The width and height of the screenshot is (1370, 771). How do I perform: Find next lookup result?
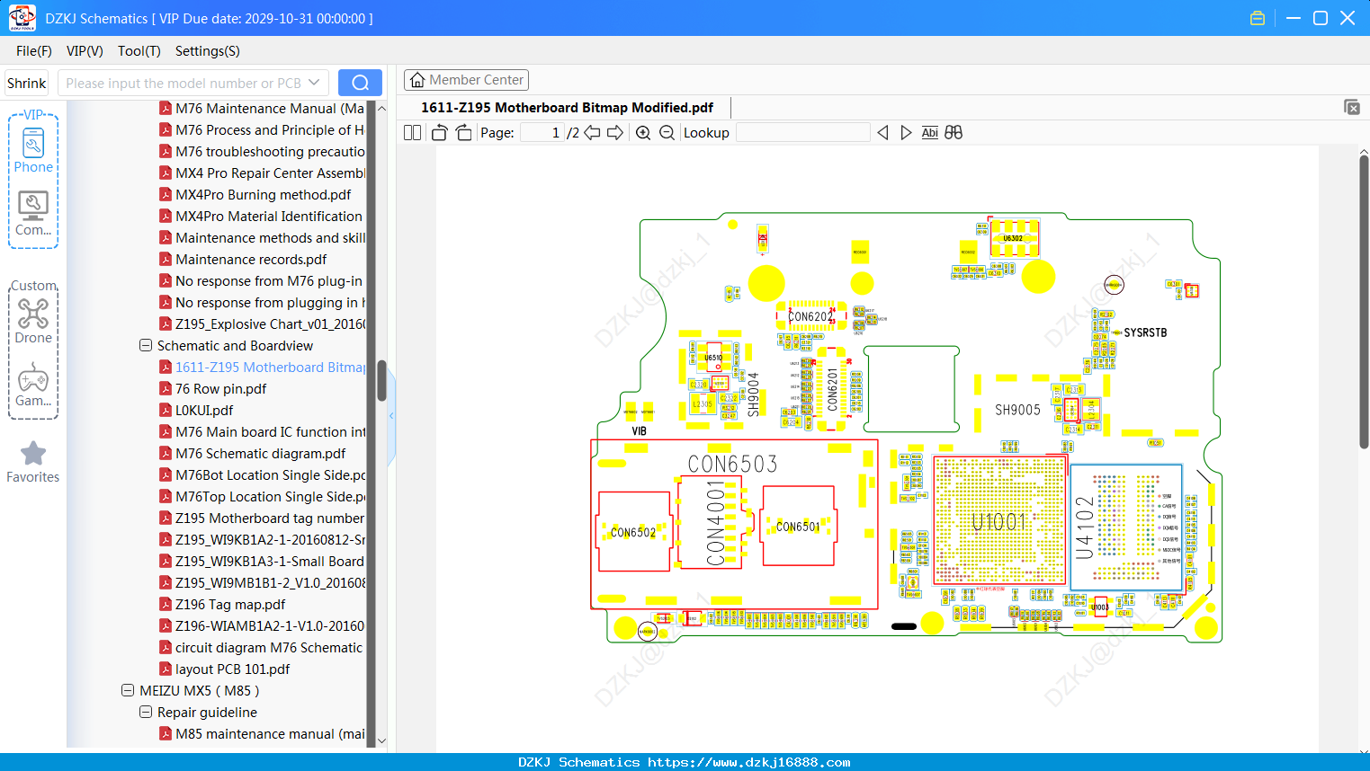point(906,133)
